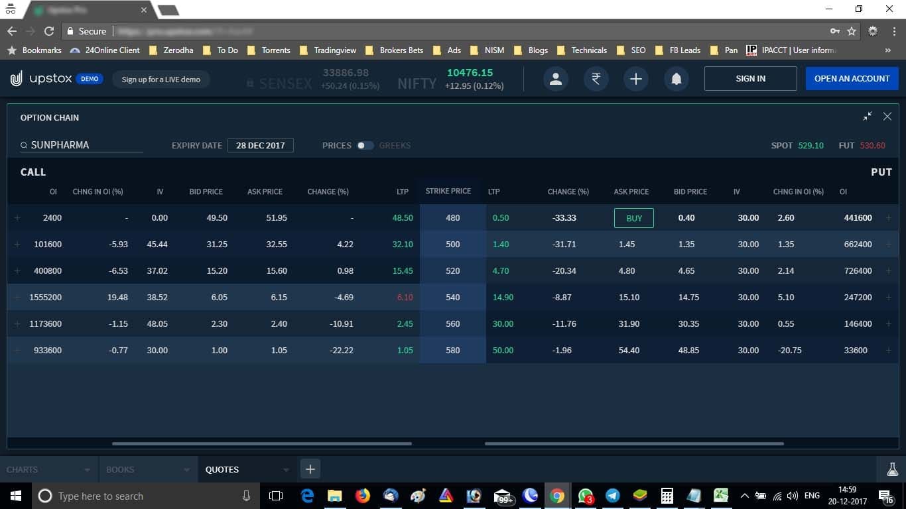The image size is (906, 509).
Task: Open Telegram taskbar icon
Action: 613,496
